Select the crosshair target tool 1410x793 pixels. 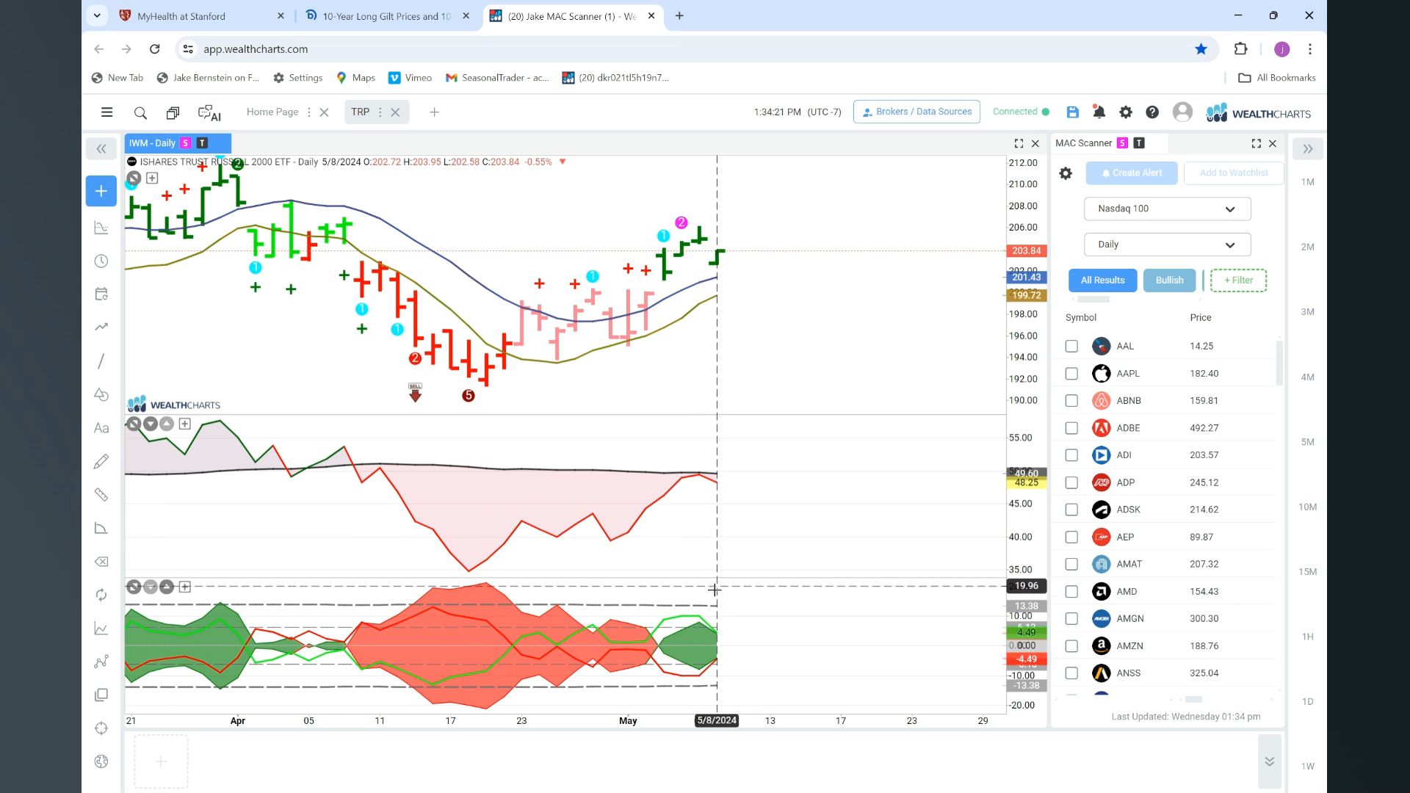tap(101, 728)
